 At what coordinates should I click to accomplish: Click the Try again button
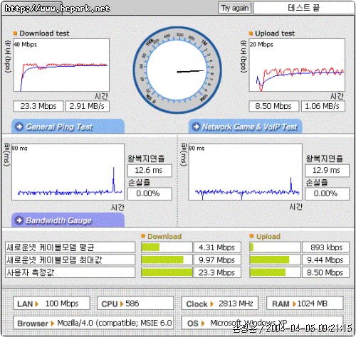[x=234, y=9]
